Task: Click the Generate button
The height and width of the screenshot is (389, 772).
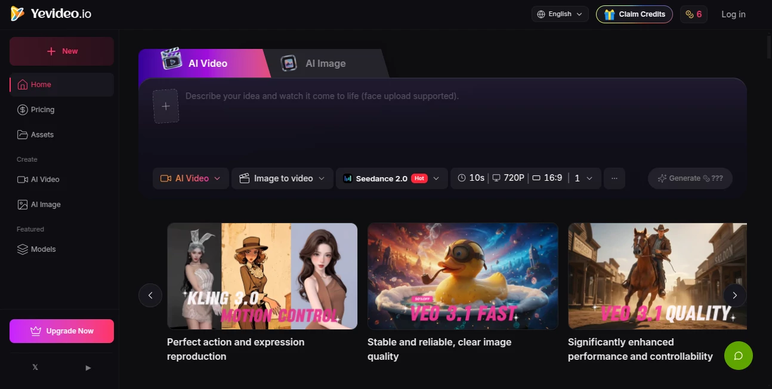Action: (x=690, y=178)
